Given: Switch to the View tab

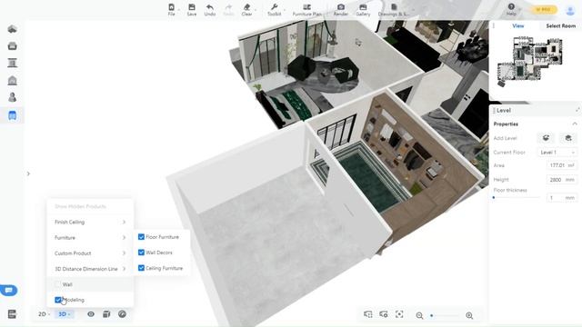Looking at the screenshot, I should tap(517, 25).
